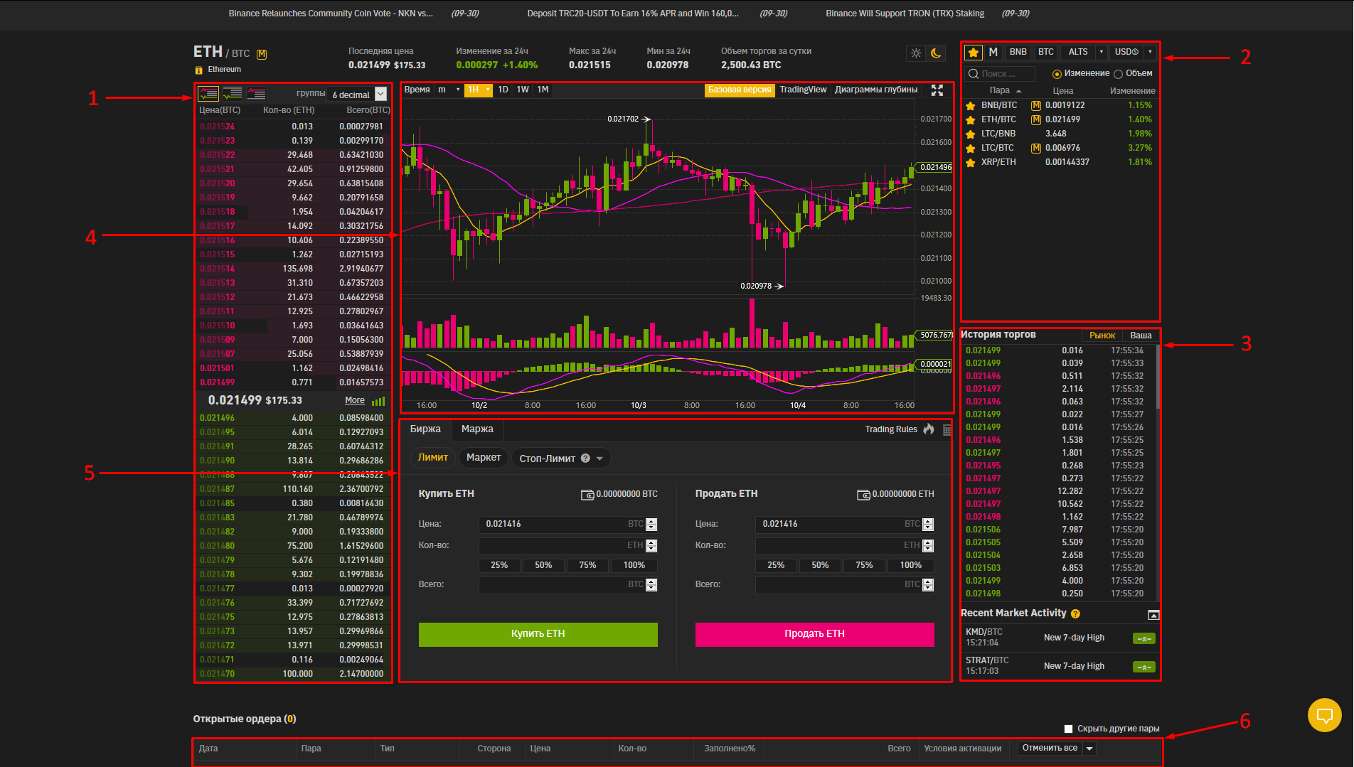
Task: Open the Stop-Limit help question icon
Action: (x=585, y=458)
